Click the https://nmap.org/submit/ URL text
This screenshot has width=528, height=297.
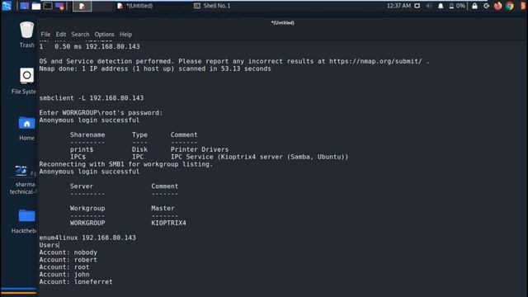[375, 61]
